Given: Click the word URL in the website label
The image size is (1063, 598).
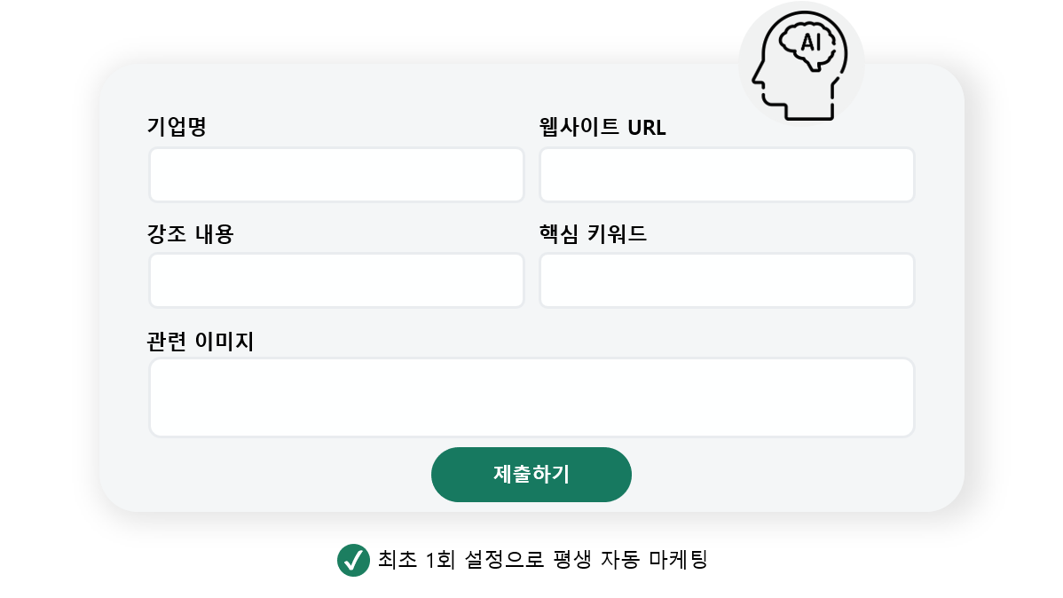Looking at the screenshot, I should [x=646, y=128].
